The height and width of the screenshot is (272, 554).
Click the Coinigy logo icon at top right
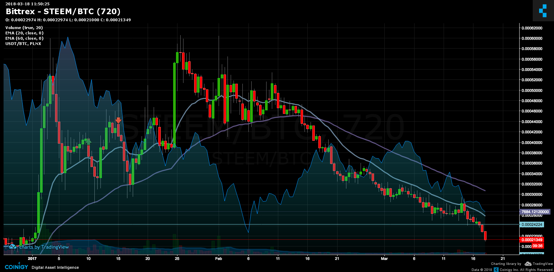[x=543, y=11]
